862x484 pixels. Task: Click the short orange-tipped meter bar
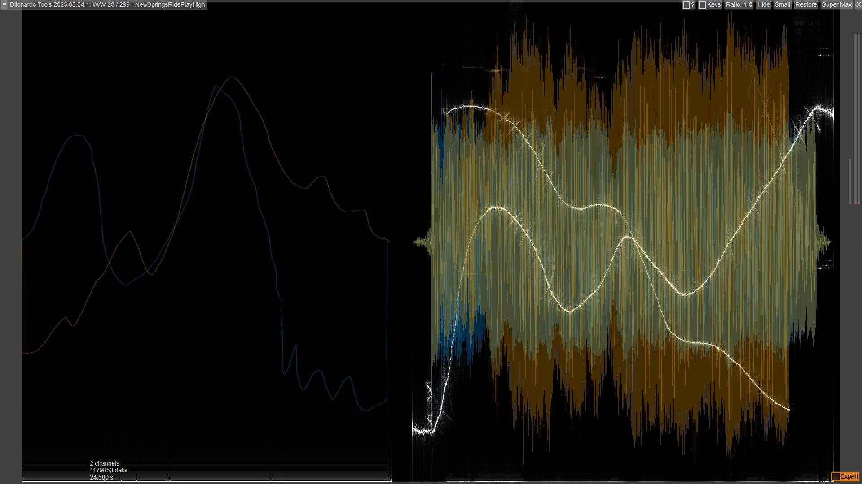[x=849, y=181]
